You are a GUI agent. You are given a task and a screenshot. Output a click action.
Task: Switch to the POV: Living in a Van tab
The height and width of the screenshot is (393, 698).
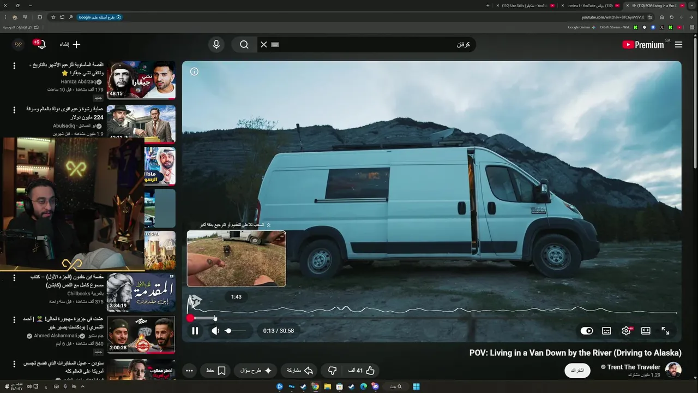pos(655,5)
